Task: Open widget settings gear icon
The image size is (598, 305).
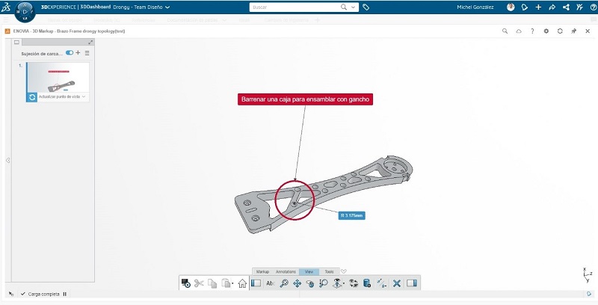Action: click(546, 31)
